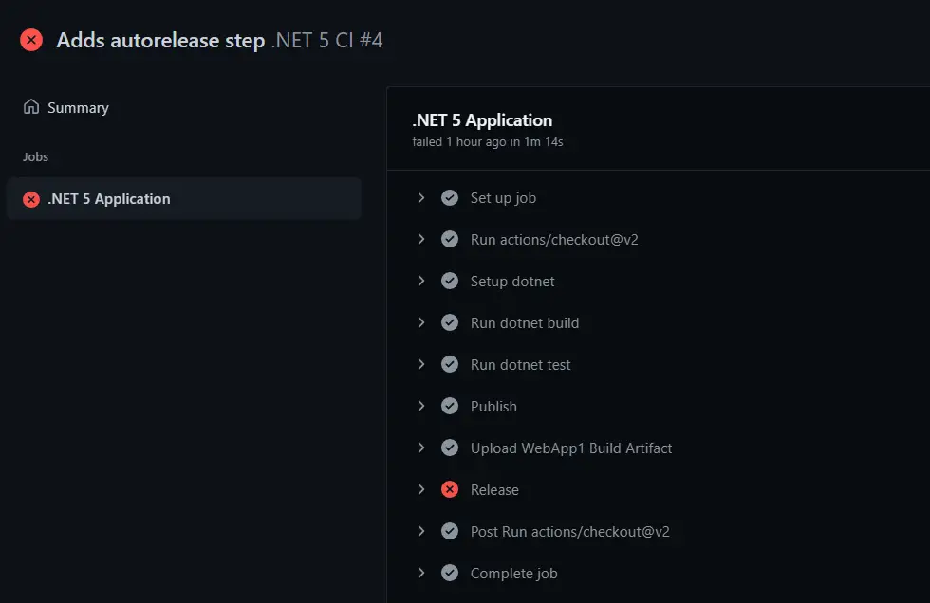Click the .NET 5 CI #4 workflow text

(x=327, y=41)
